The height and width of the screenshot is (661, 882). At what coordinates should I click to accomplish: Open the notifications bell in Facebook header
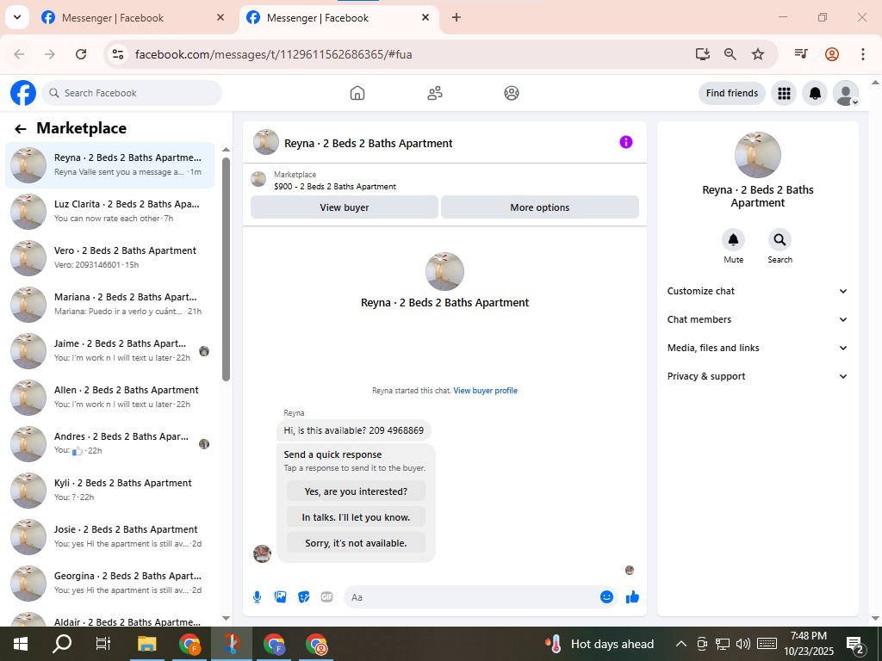[815, 93]
